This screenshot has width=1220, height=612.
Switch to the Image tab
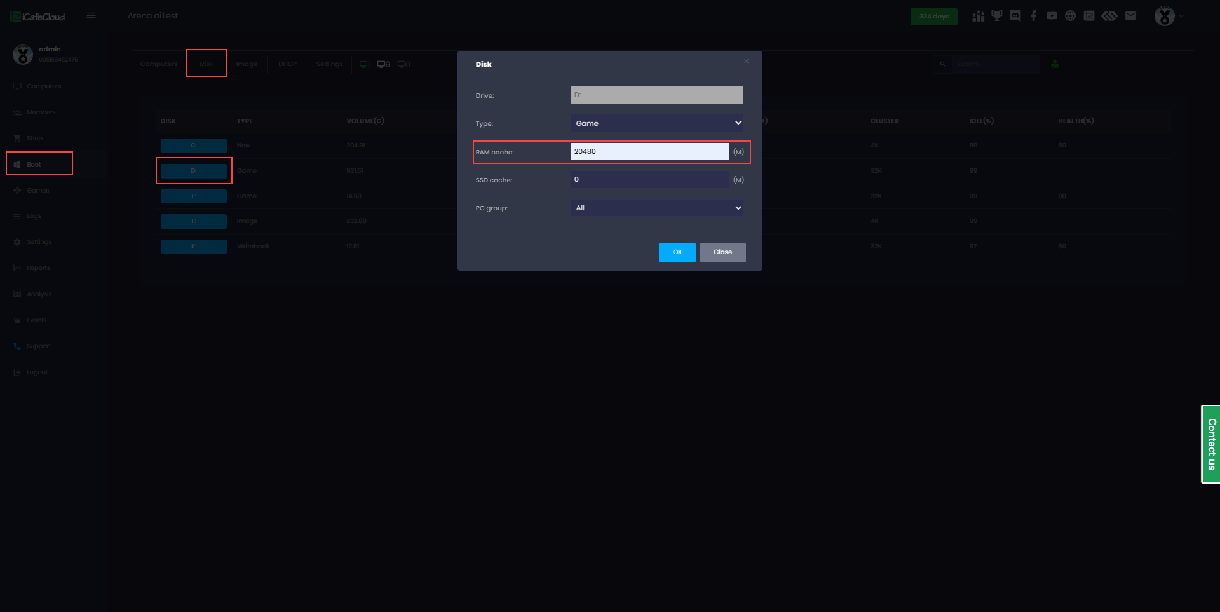247,64
